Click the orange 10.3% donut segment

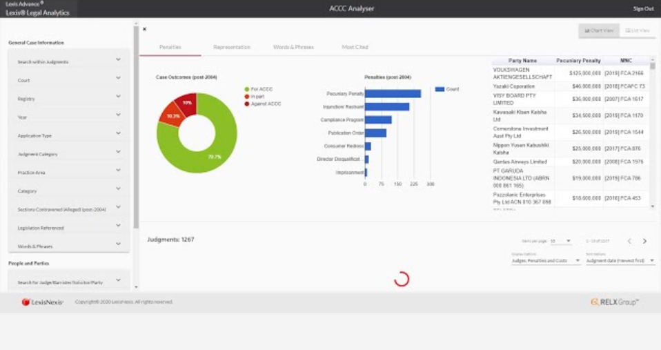172,115
